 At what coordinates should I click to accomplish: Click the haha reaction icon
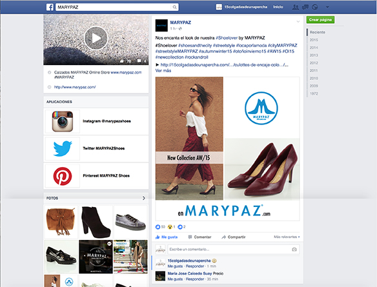170,227
